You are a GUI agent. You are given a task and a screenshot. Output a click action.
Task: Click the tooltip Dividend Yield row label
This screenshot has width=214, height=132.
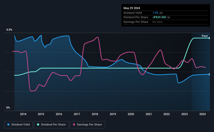133,13
